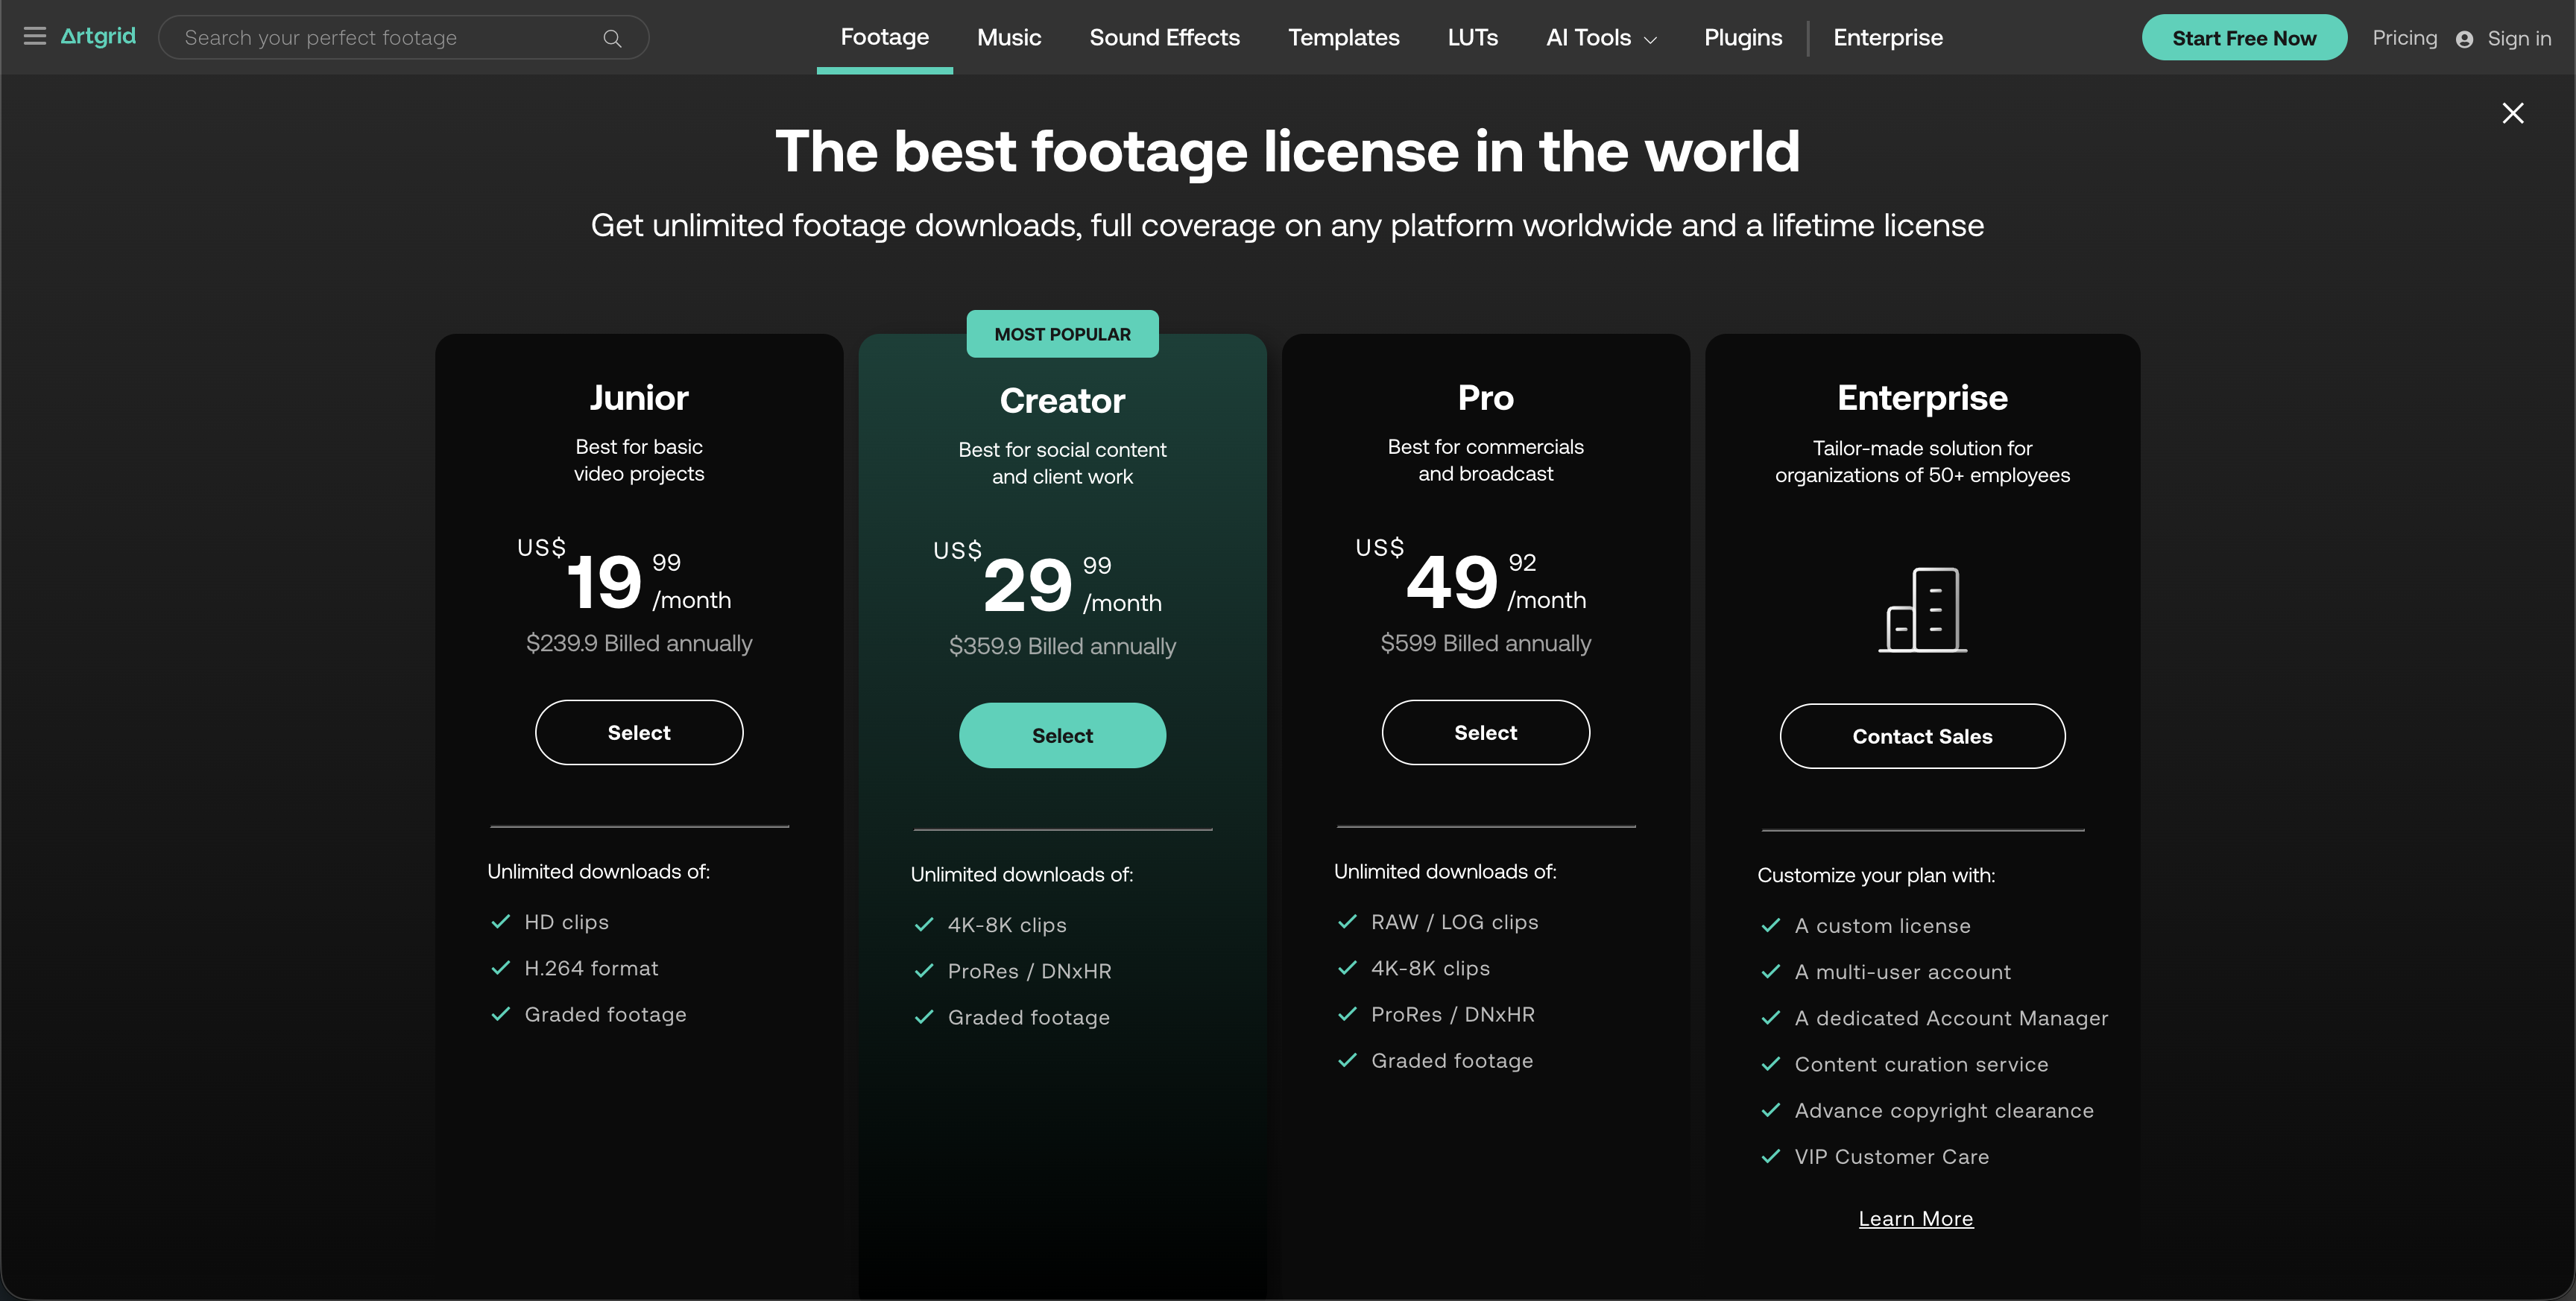2576x1301 pixels.
Task: Close the pricing overlay with X
Action: pyautogui.click(x=2512, y=113)
